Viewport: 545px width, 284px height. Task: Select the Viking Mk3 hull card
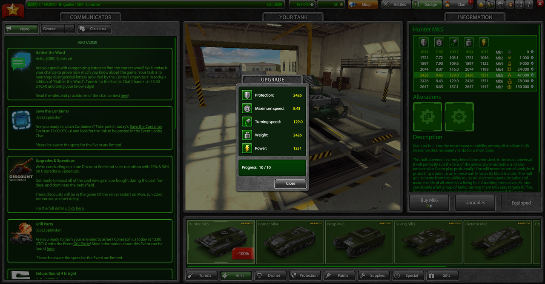[x=428, y=242]
